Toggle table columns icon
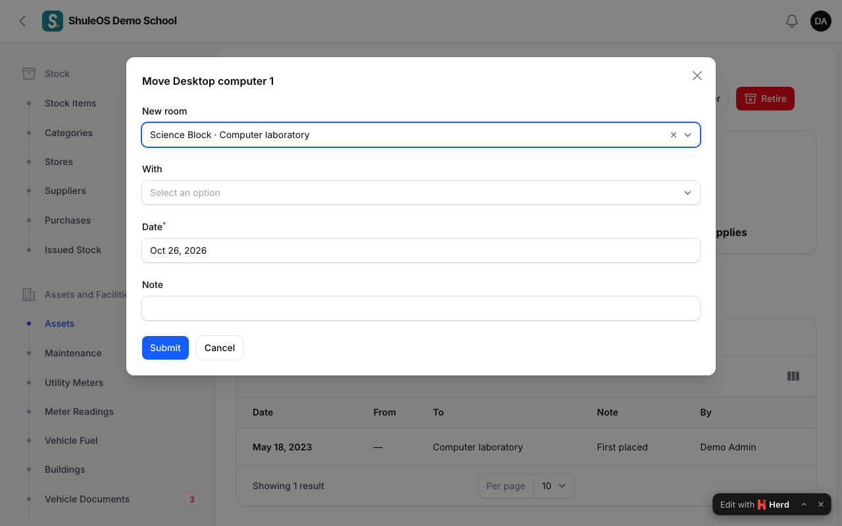The image size is (842, 526). click(x=793, y=376)
